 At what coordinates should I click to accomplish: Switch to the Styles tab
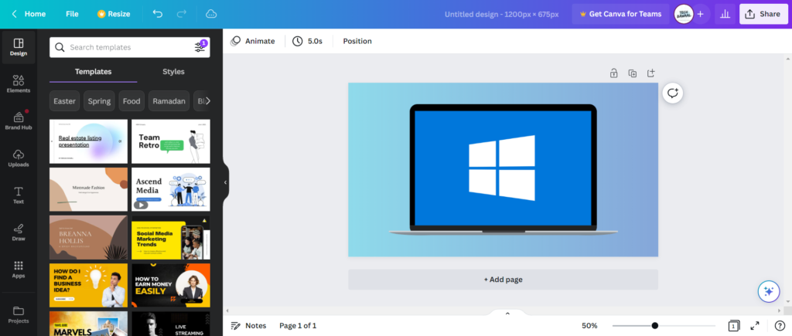coord(173,72)
